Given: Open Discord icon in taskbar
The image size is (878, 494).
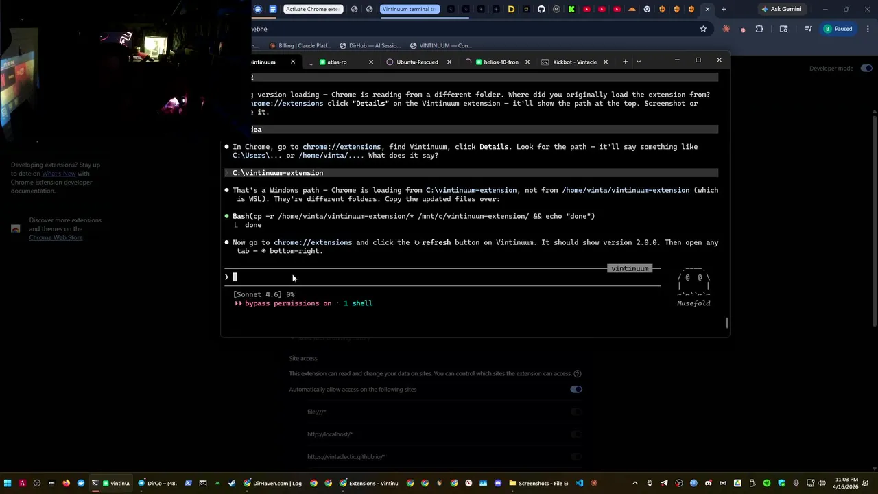Looking at the screenshot, I should coord(498,483).
